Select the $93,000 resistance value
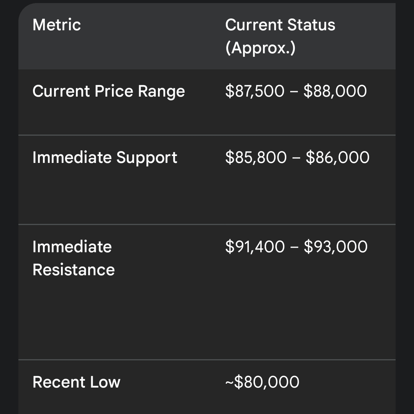This screenshot has height=414, width=414. tap(335, 247)
